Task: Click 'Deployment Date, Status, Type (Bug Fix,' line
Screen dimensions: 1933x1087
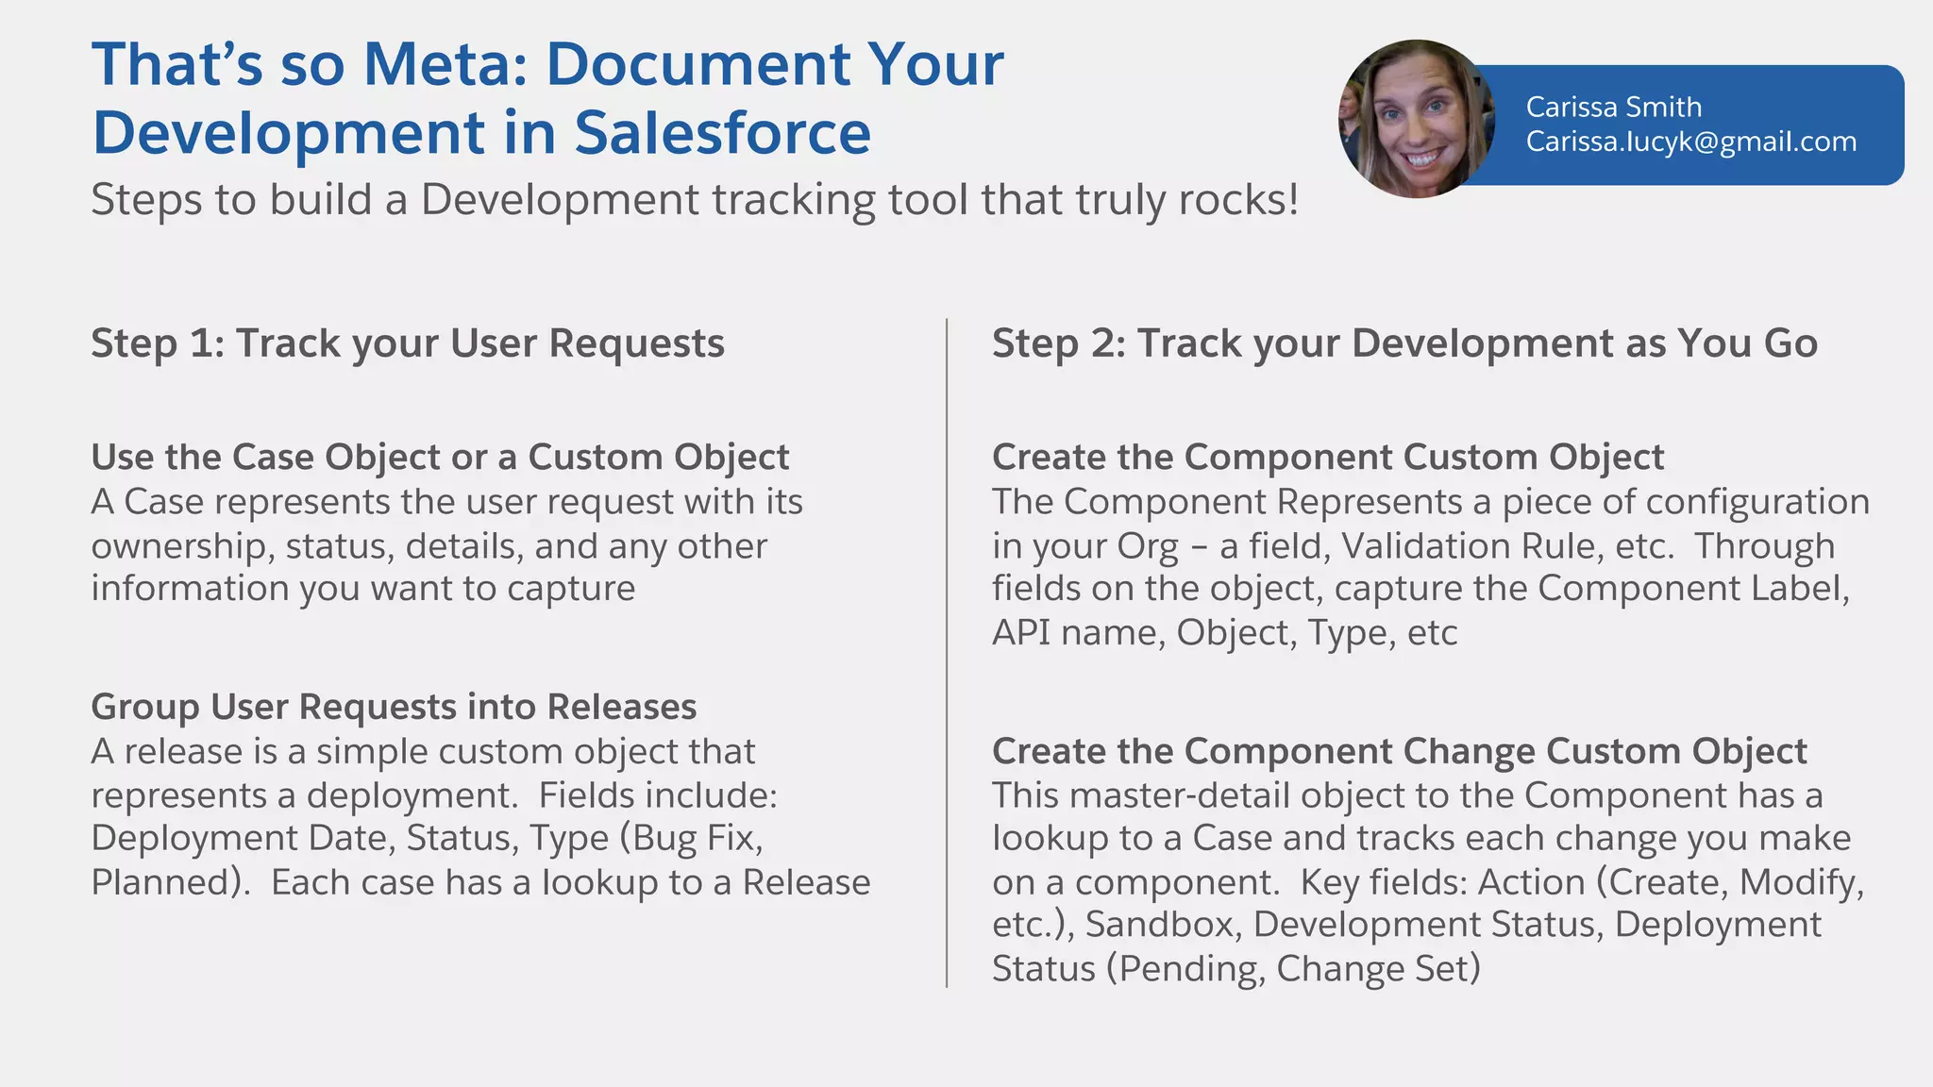Action: coord(427,838)
